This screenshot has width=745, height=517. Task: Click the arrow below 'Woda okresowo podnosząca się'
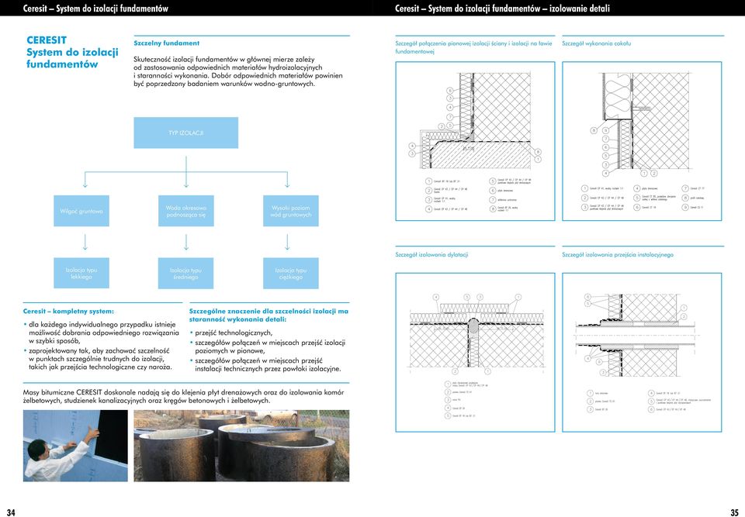click(185, 242)
